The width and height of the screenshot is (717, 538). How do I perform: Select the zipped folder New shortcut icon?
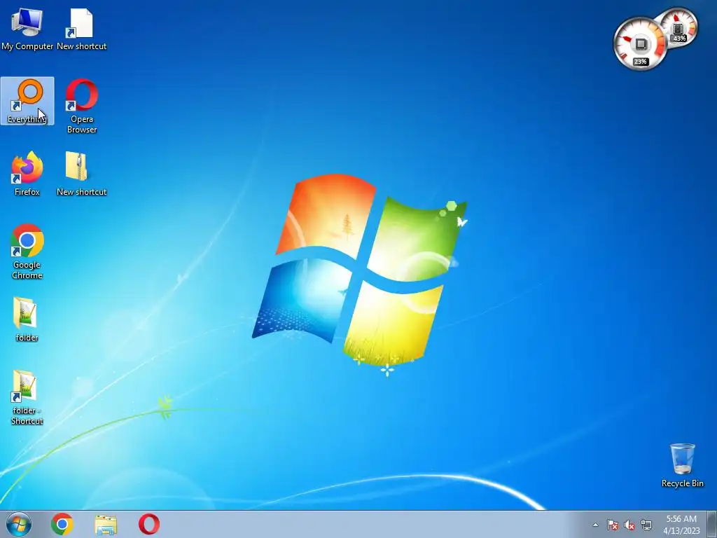pyautogui.click(x=81, y=174)
